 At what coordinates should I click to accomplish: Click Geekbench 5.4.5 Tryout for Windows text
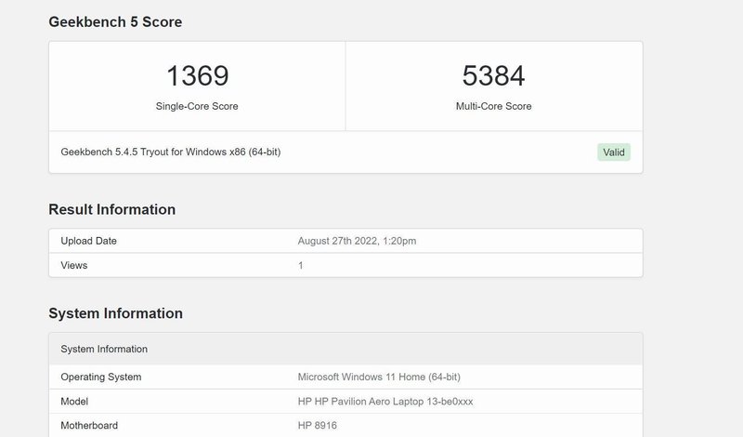click(x=171, y=152)
